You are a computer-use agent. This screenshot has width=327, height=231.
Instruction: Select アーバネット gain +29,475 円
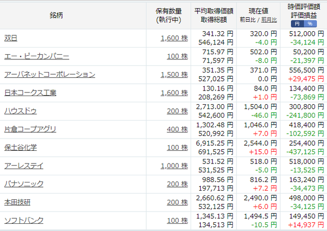306,79
